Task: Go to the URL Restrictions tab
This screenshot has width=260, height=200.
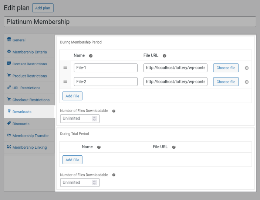Action: [x=26, y=88]
